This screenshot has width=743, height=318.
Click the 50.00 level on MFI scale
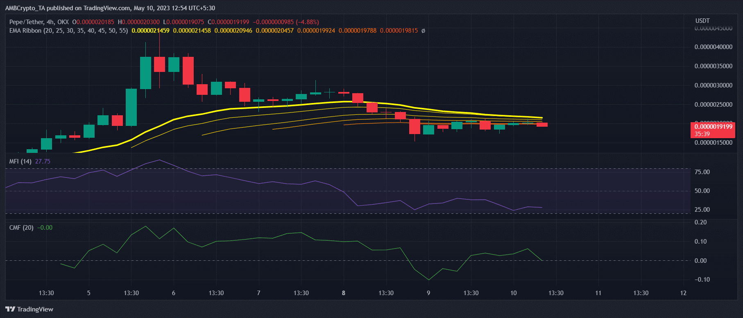pyautogui.click(x=702, y=191)
